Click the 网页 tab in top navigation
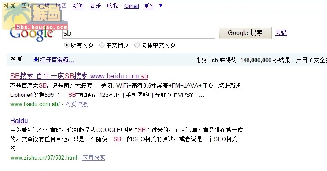 (9, 6)
